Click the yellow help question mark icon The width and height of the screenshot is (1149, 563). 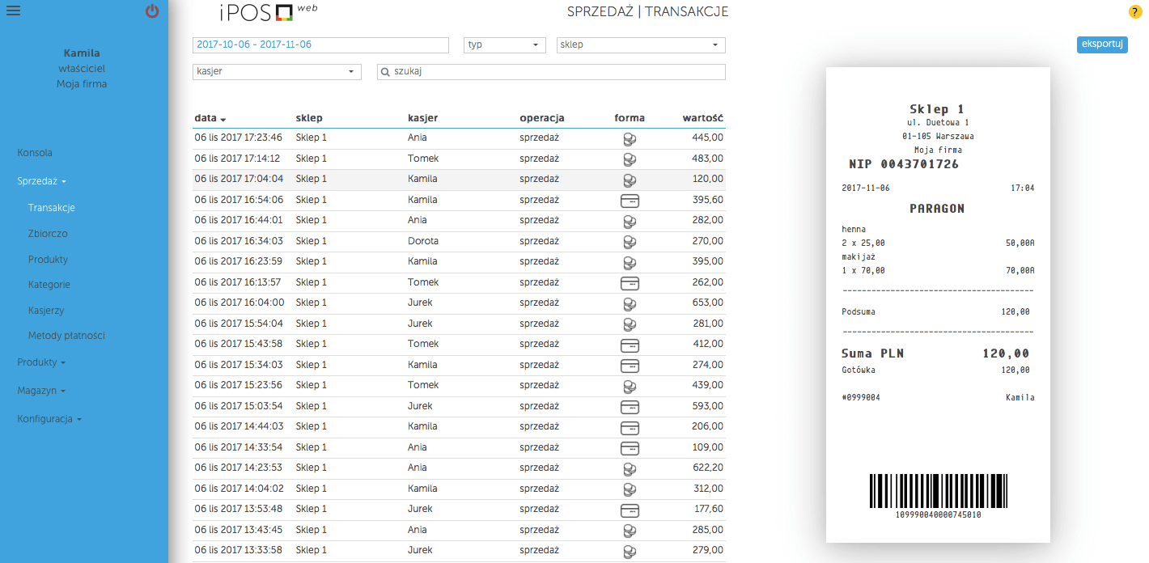coord(1134,11)
